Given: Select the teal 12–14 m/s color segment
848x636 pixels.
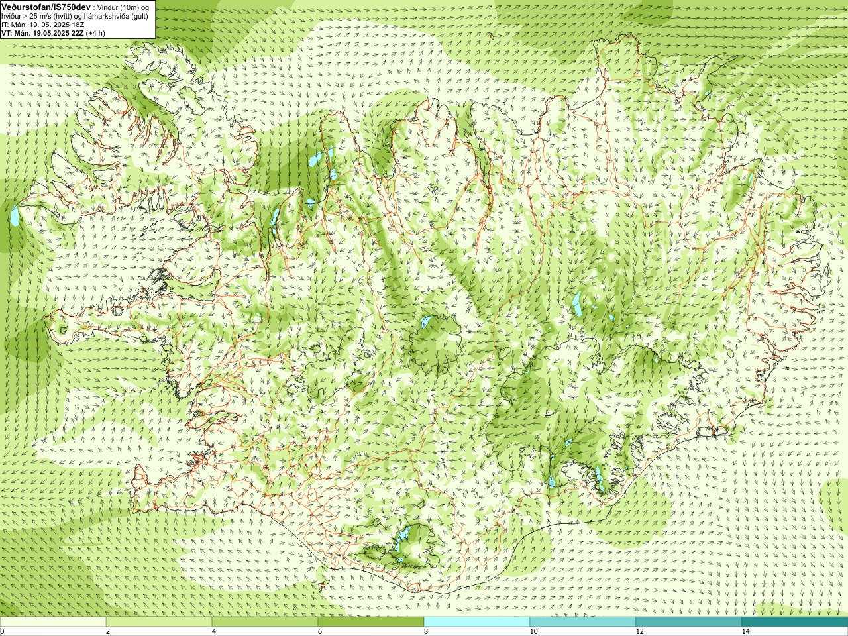Looking at the screenshot, I should 689,622.
